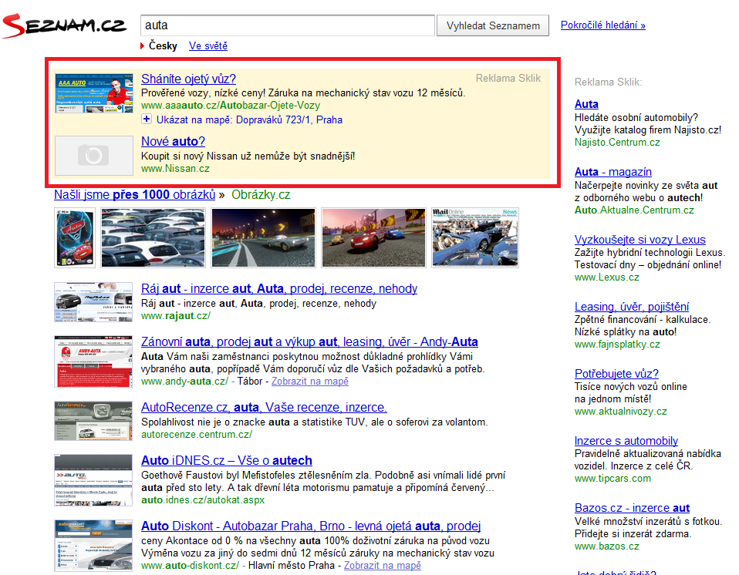Open 'Auto Diskont - Autobazar Praha, Brno' result
Screen dimensions: 739x575
[311, 526]
